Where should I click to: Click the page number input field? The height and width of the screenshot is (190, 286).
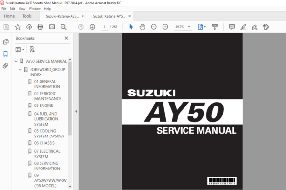tap(104, 27)
